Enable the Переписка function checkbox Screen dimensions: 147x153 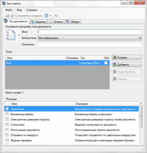tap(7, 109)
